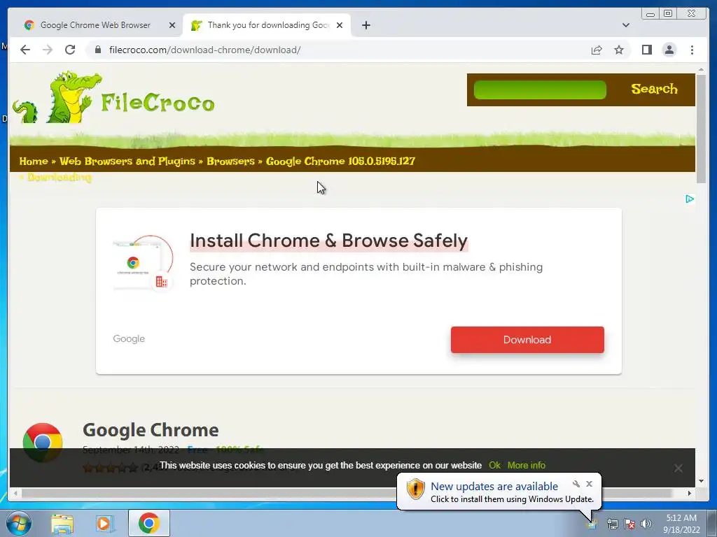This screenshot has width=717, height=537.
Task: Close the Thank you for downloading tab
Action: pyautogui.click(x=340, y=25)
